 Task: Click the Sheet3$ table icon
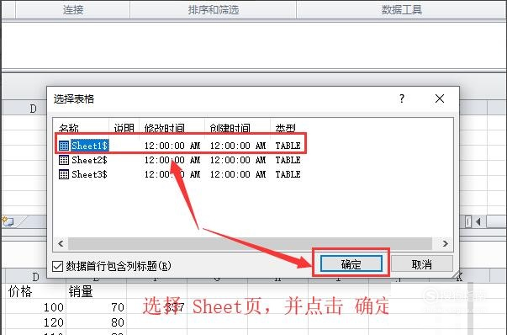pos(64,174)
